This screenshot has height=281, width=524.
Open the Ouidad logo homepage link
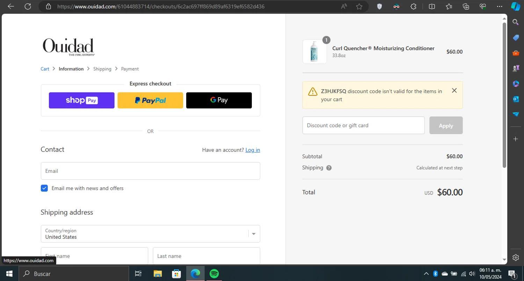[x=68, y=47]
